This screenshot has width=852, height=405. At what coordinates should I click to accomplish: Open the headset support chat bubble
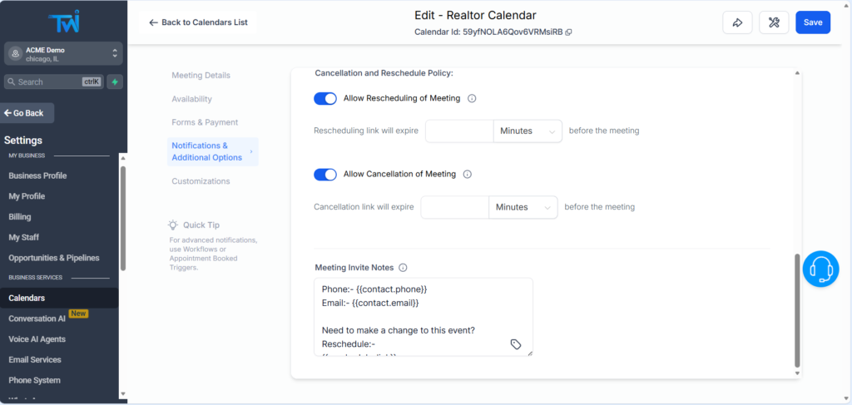(821, 269)
